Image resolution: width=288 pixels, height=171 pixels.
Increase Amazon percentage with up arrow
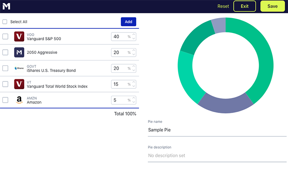coord(134,98)
